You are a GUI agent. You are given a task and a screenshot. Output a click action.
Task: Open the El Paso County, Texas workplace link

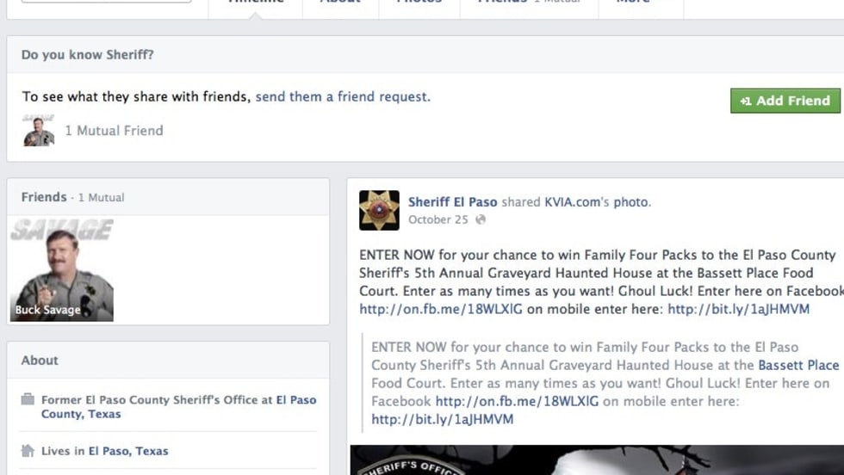(179, 407)
